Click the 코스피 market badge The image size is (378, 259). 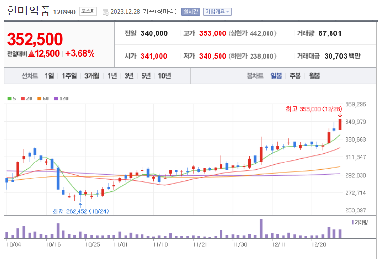coord(88,11)
